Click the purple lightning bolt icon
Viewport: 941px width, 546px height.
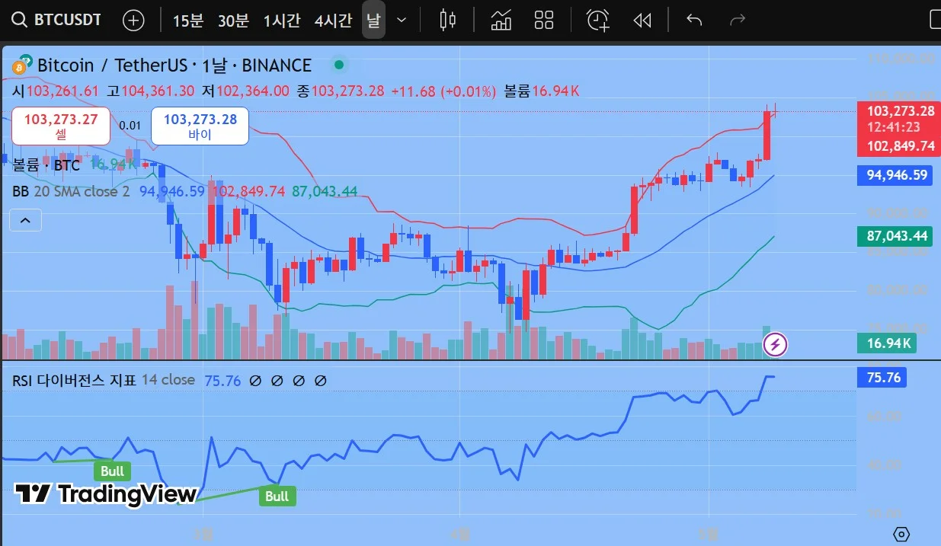pyautogui.click(x=776, y=345)
